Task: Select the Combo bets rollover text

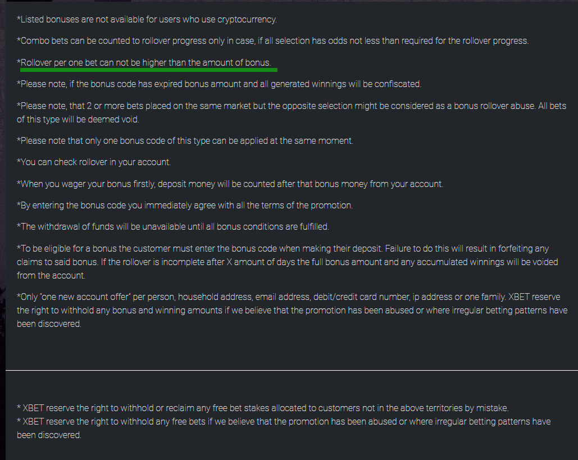Action: [273, 41]
